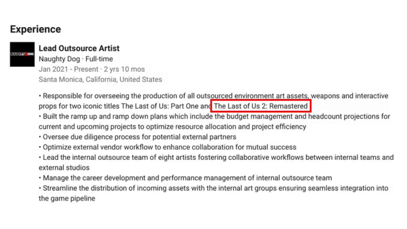Click the 2 yrs 10 mos duration text
Screen dimensions: 407x229
pos(124,69)
